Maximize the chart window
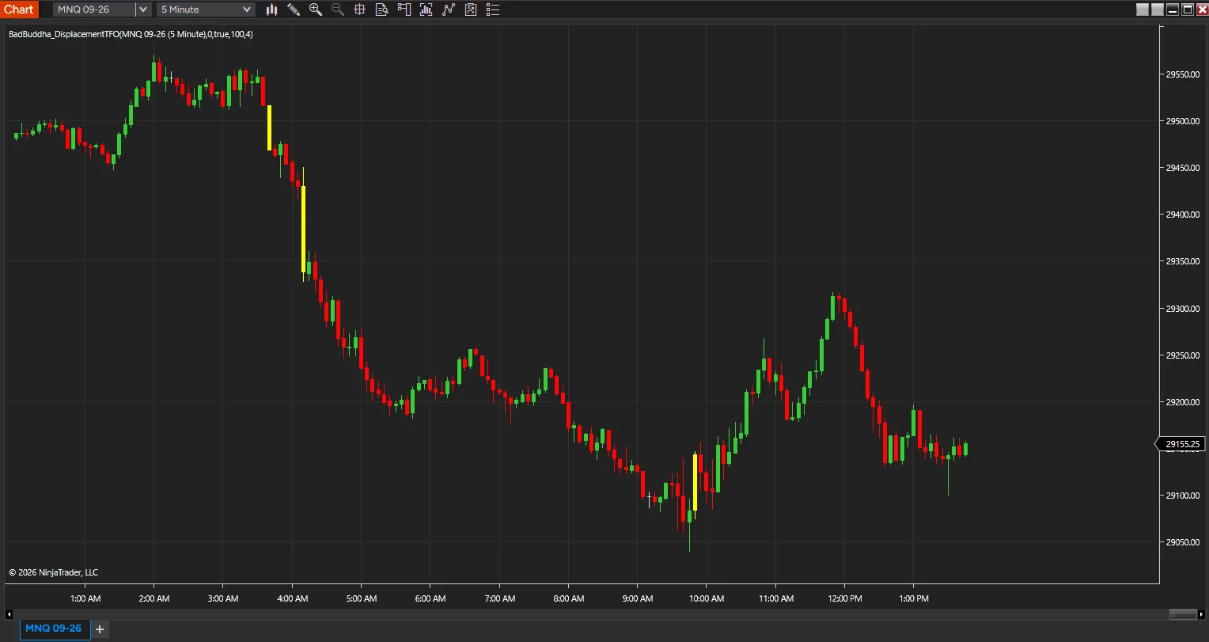 tap(1187, 9)
